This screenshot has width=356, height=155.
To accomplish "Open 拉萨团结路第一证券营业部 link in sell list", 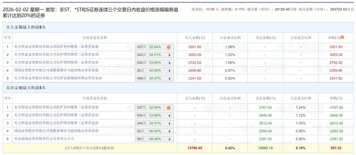I will click(x=57, y=115).
